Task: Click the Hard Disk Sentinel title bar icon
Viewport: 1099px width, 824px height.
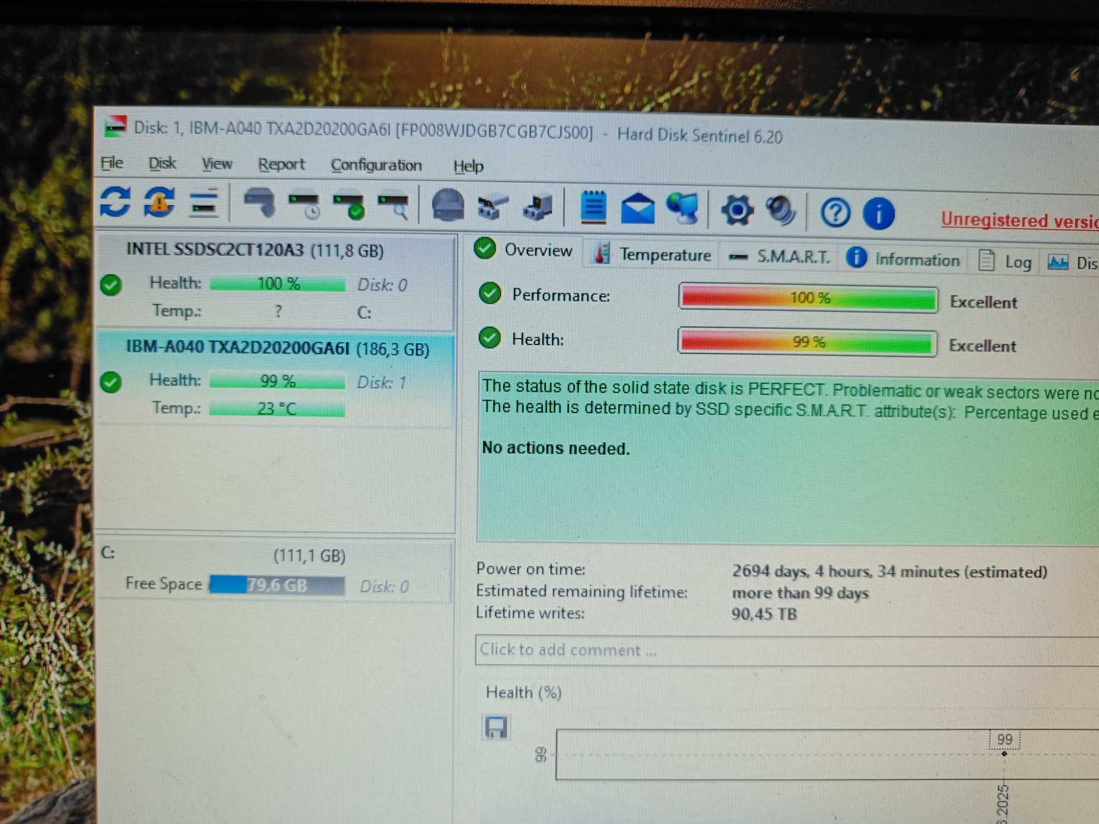Action: coord(115,127)
